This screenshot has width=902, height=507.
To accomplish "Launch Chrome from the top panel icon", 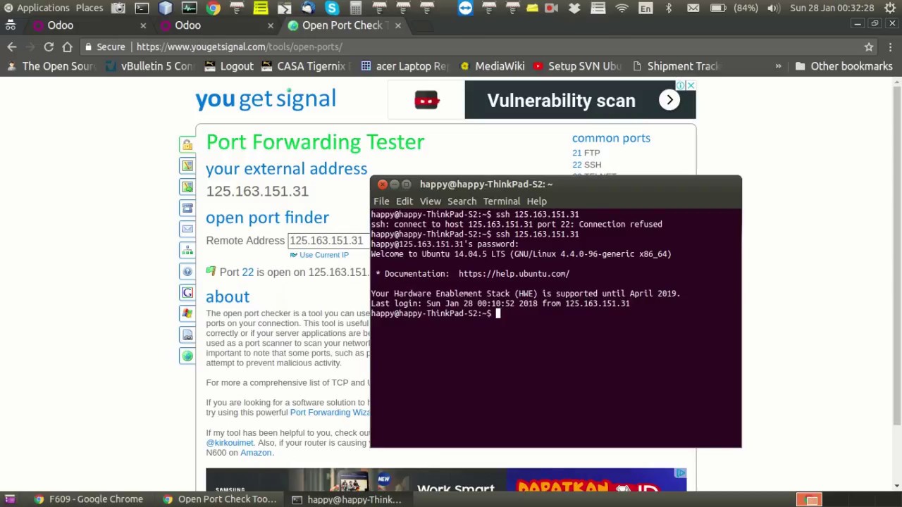I will pyautogui.click(x=213, y=8).
